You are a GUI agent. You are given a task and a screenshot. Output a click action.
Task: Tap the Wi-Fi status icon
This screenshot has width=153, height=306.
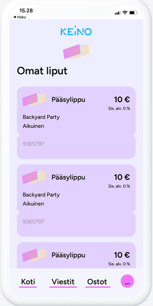(125, 13)
